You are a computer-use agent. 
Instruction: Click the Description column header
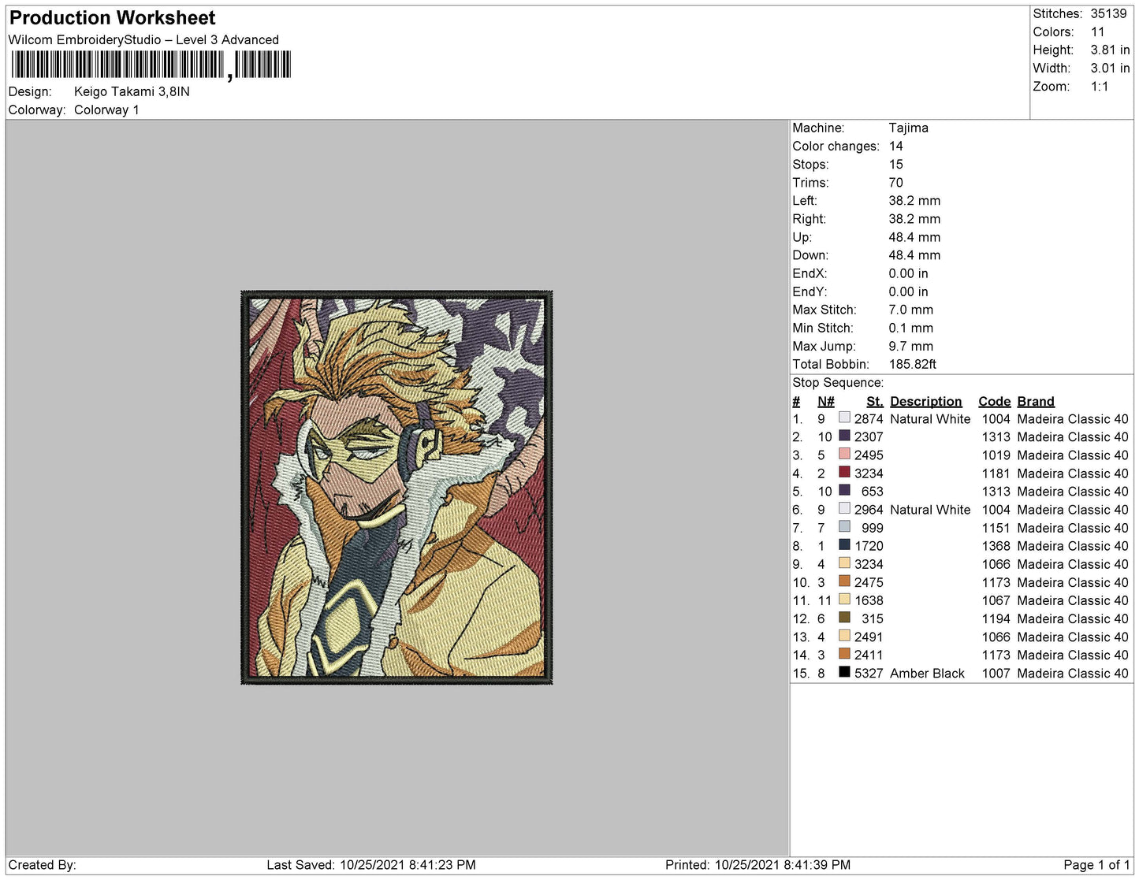click(x=926, y=401)
